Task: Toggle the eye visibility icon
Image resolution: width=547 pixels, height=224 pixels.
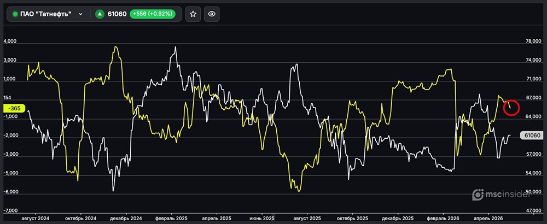Action: [x=212, y=15]
